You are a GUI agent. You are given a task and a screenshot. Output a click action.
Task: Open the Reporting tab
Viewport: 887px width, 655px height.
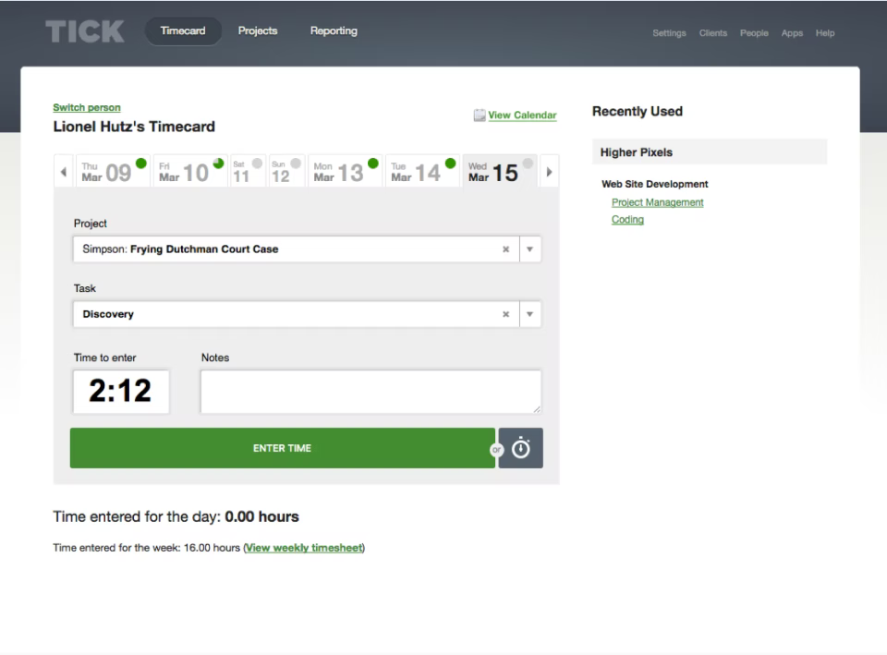pyautogui.click(x=334, y=31)
